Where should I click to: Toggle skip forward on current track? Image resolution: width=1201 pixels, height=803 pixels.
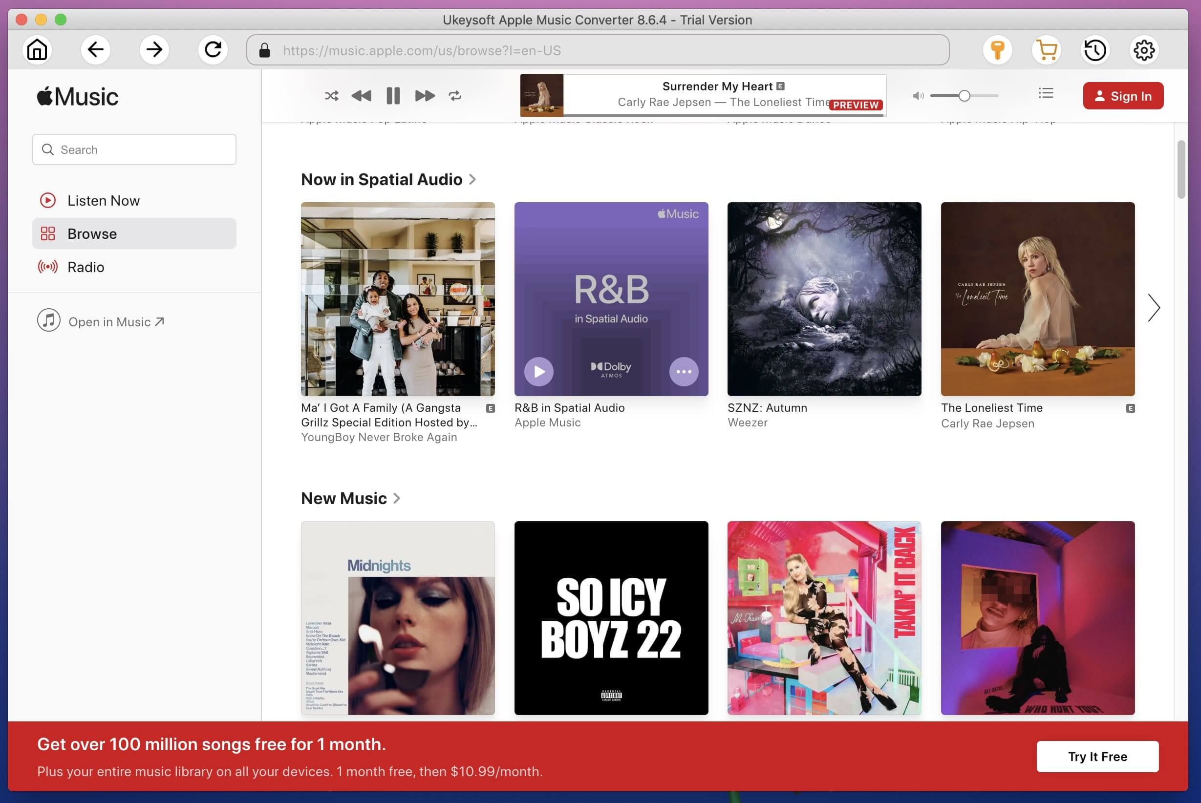point(424,96)
